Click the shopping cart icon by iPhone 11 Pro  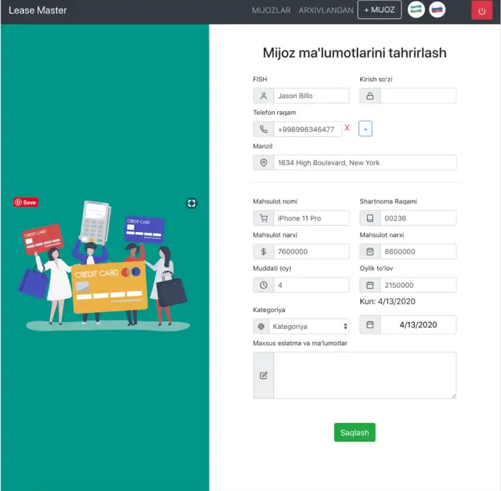[x=263, y=218]
